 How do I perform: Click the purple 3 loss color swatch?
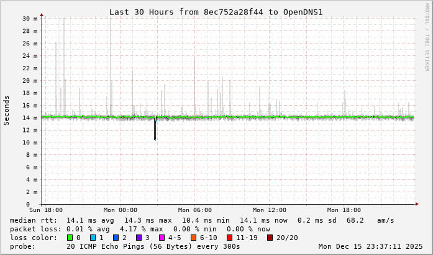tap(139, 238)
